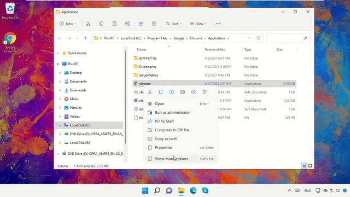Click the Program Files breadcrumb

pyautogui.click(x=157, y=38)
